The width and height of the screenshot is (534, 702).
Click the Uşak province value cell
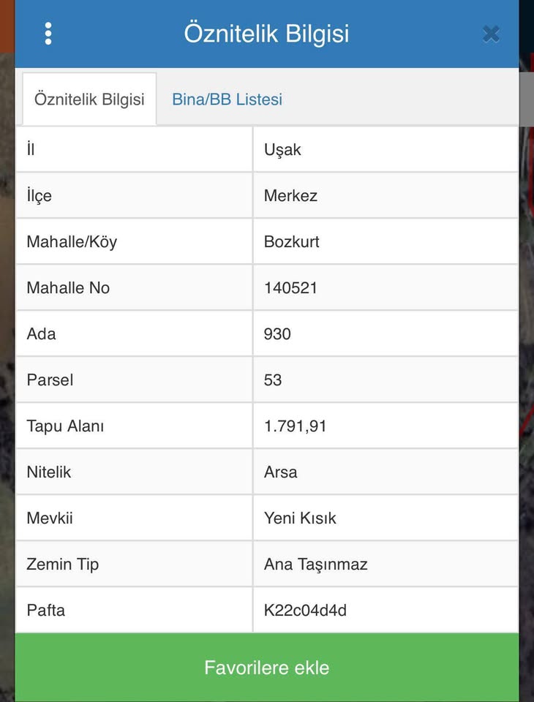click(x=282, y=150)
